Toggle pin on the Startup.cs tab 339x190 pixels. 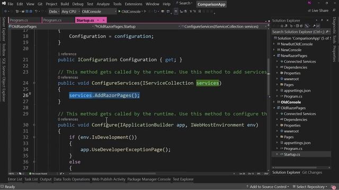pyautogui.click(x=98, y=20)
